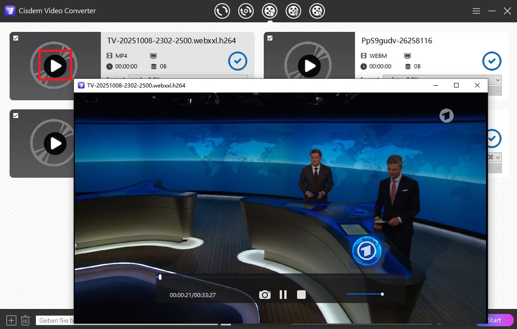Take a snapshot with the camera icon
517x329 pixels.
coord(265,295)
